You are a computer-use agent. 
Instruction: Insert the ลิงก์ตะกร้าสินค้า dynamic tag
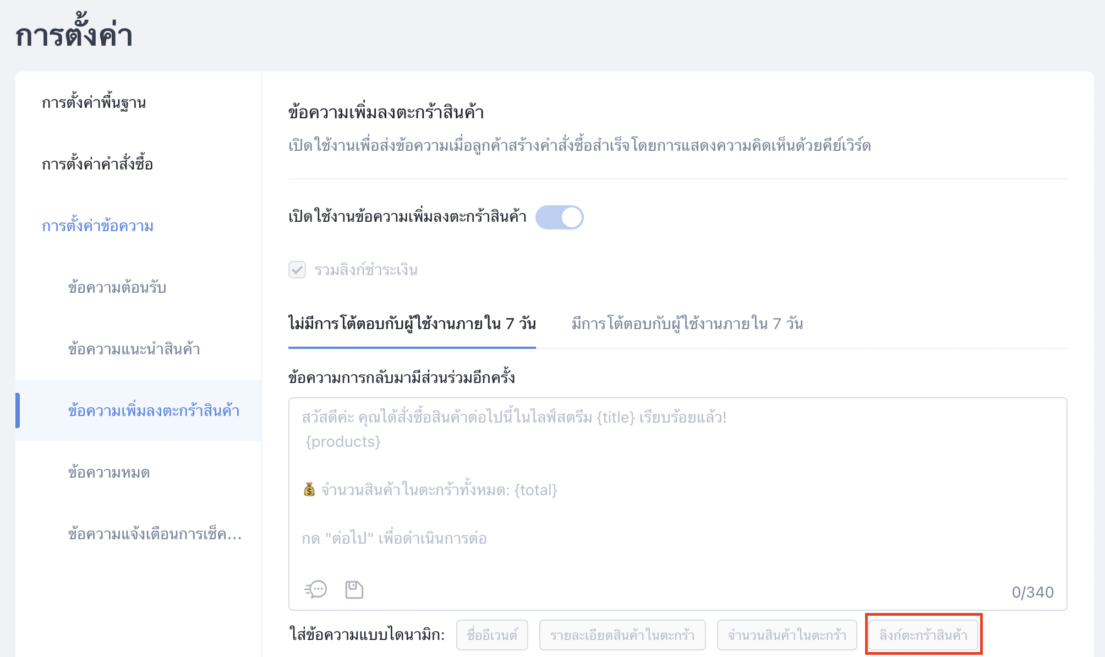tap(923, 635)
